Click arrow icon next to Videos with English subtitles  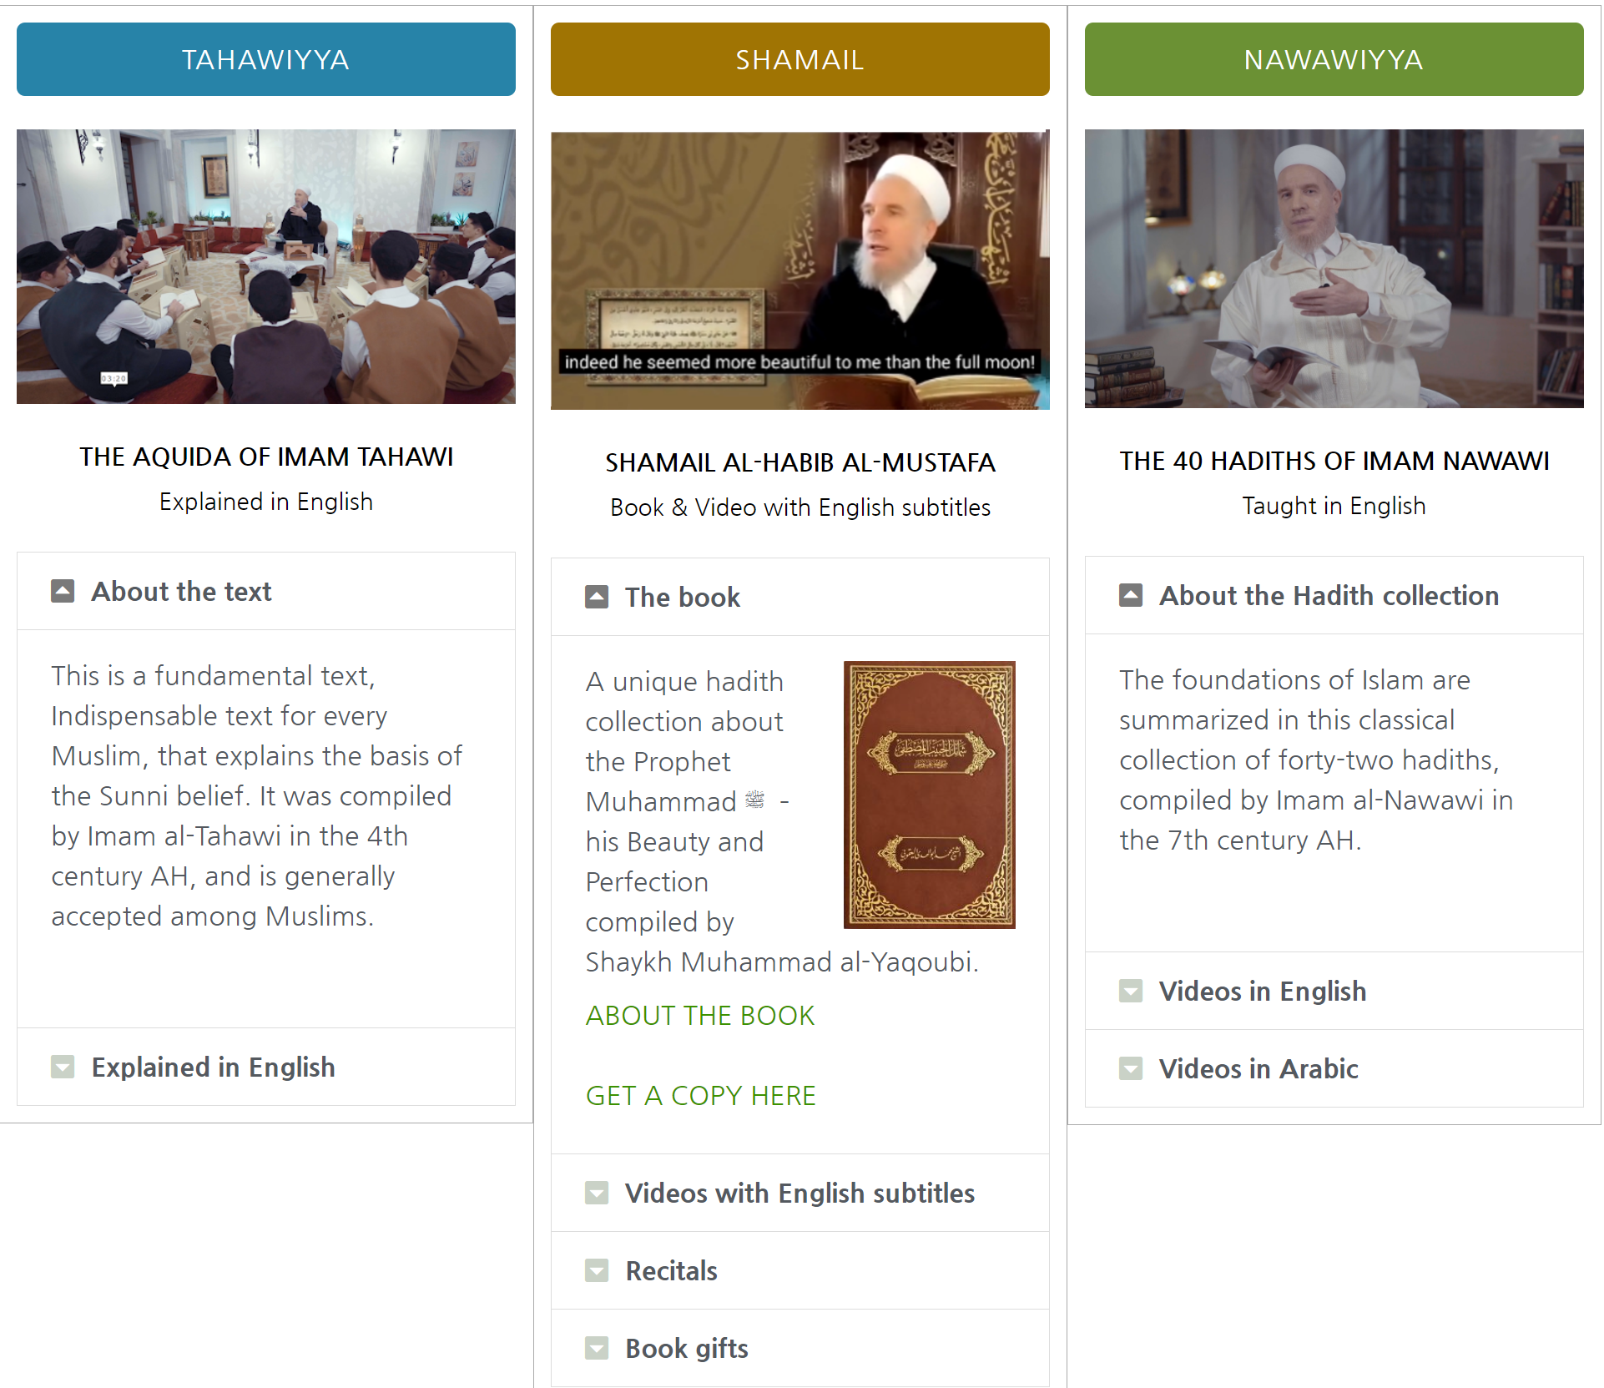[597, 1193]
